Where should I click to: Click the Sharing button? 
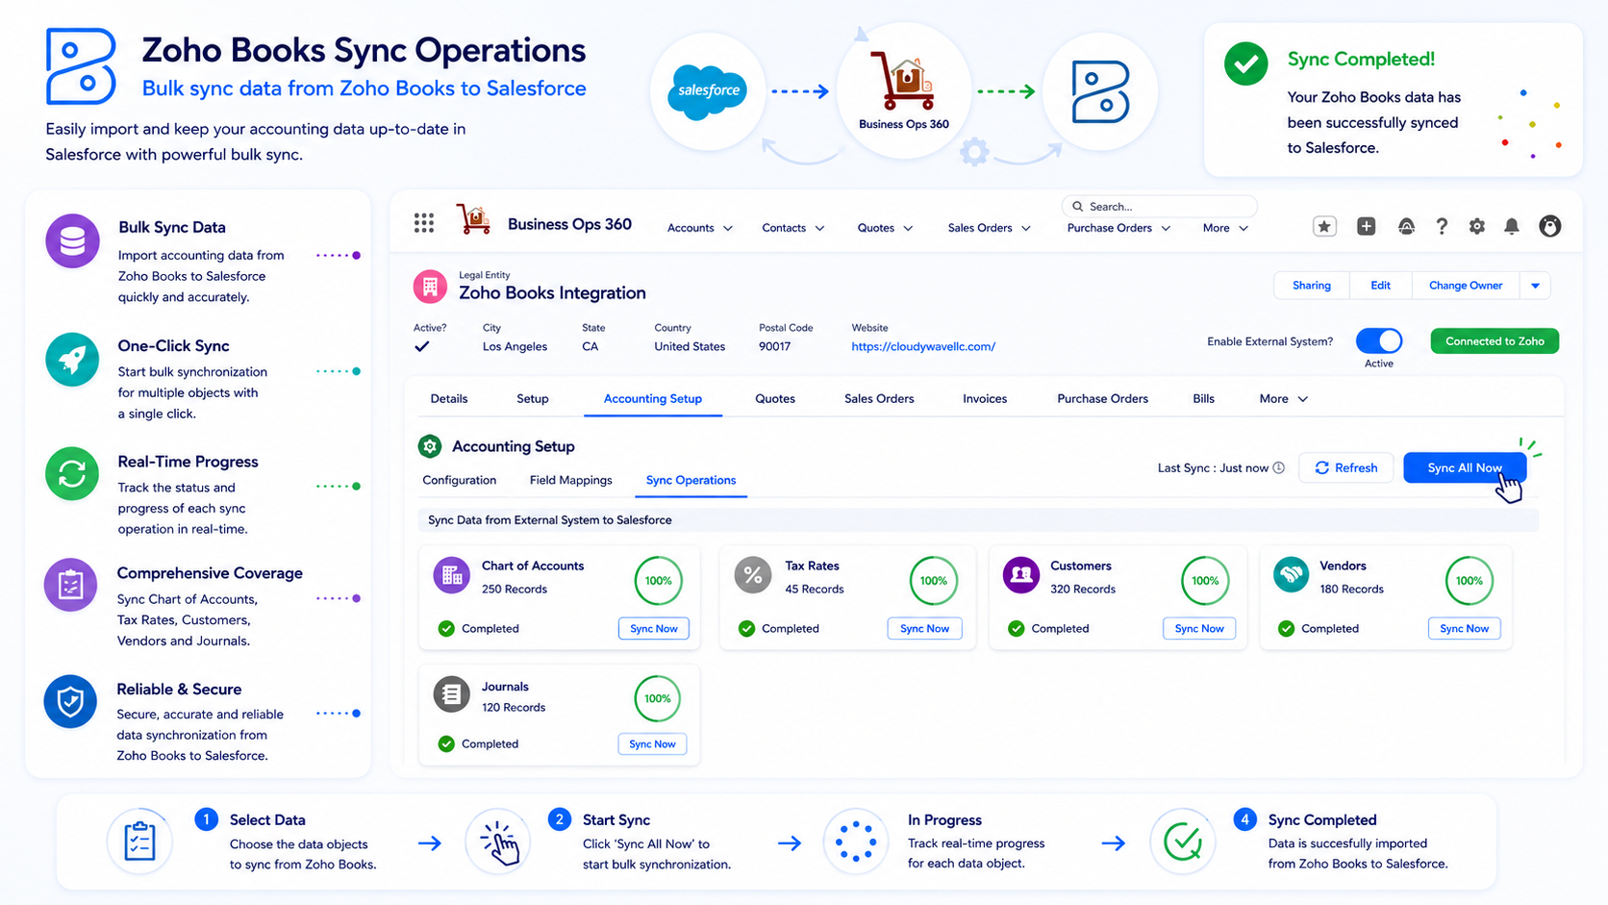[x=1311, y=286]
